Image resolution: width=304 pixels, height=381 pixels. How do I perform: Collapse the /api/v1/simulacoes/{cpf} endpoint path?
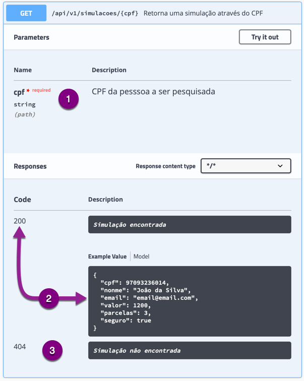[95, 13]
